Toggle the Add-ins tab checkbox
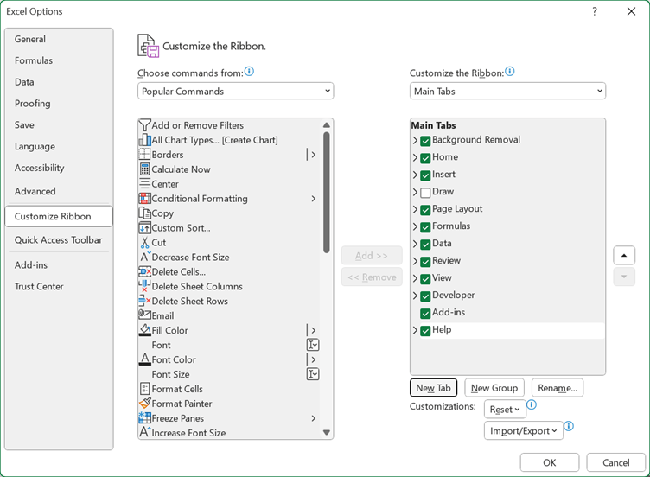650x477 pixels. pos(425,313)
